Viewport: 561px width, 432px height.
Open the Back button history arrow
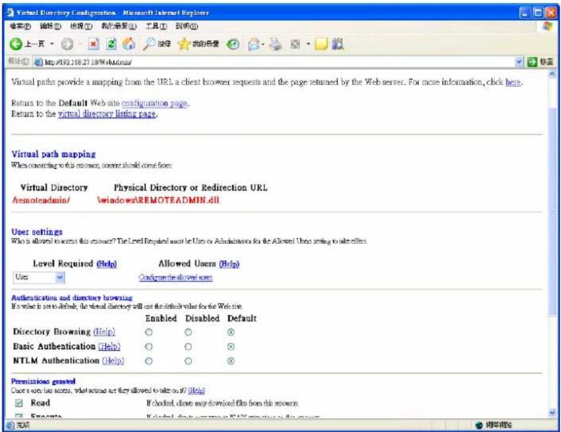[52, 44]
